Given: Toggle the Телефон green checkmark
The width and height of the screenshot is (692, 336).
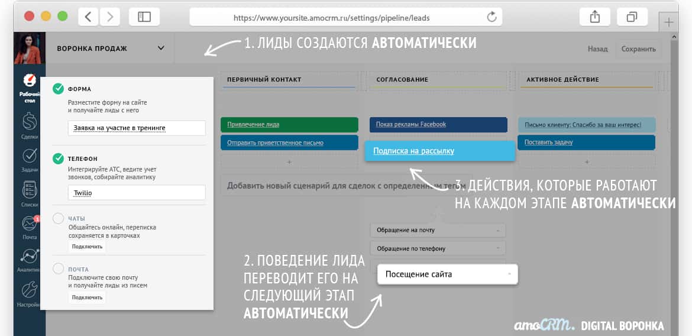Looking at the screenshot, I should tap(58, 159).
